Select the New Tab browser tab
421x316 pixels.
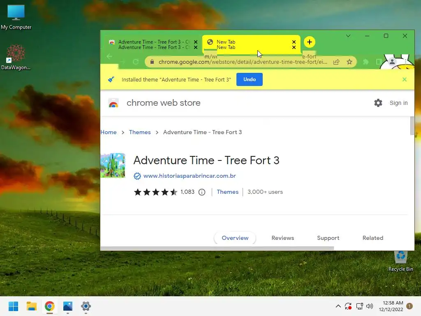[x=251, y=44]
